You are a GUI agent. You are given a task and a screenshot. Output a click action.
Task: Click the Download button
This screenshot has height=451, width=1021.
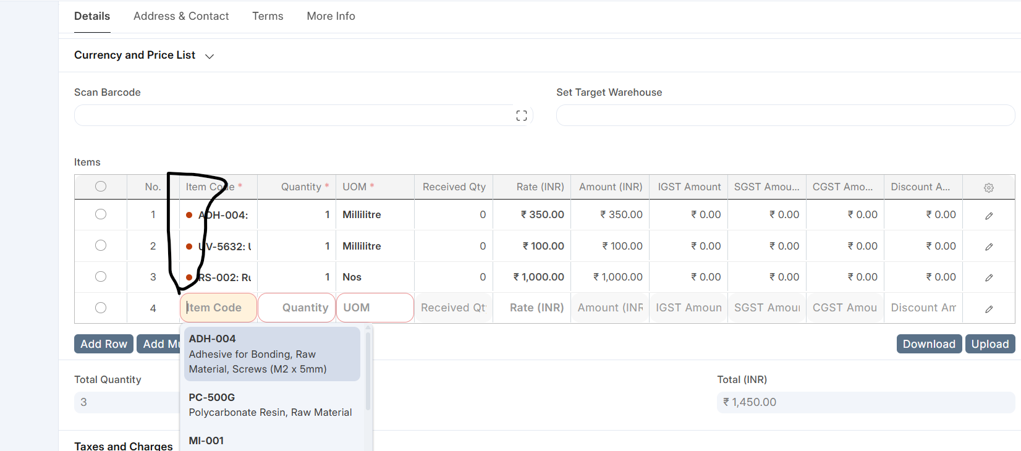[929, 344]
